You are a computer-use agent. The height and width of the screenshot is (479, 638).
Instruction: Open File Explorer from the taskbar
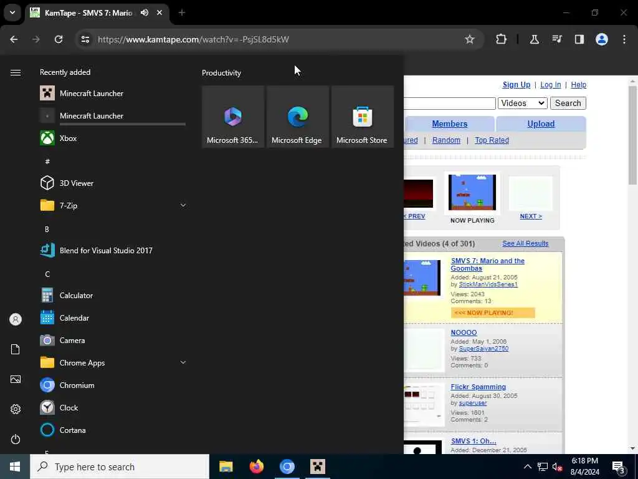pyautogui.click(x=226, y=467)
